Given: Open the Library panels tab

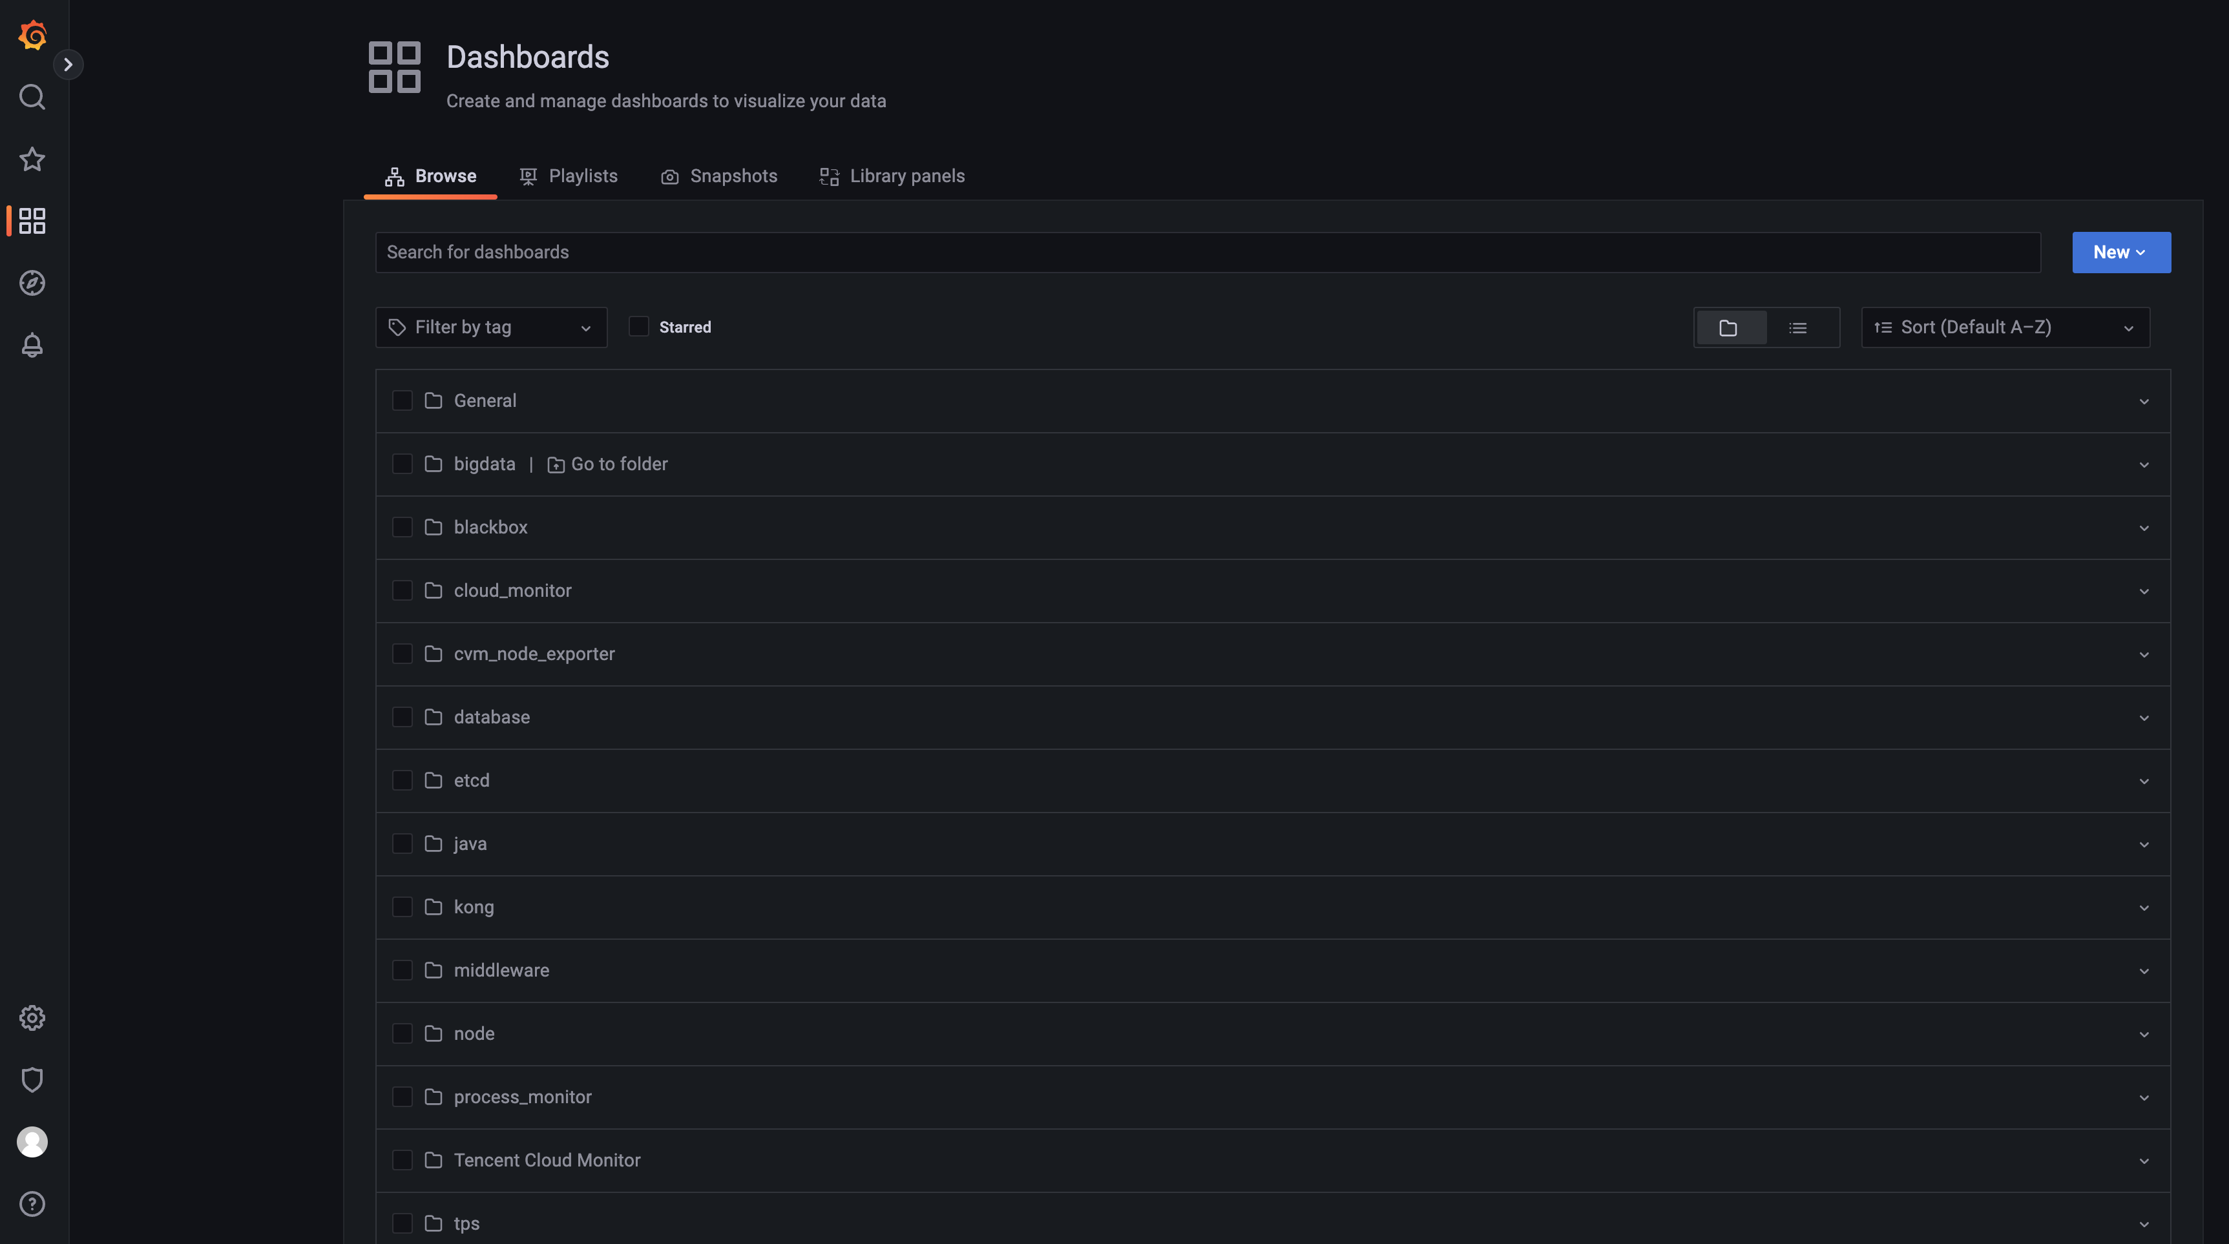Looking at the screenshot, I should (892, 176).
